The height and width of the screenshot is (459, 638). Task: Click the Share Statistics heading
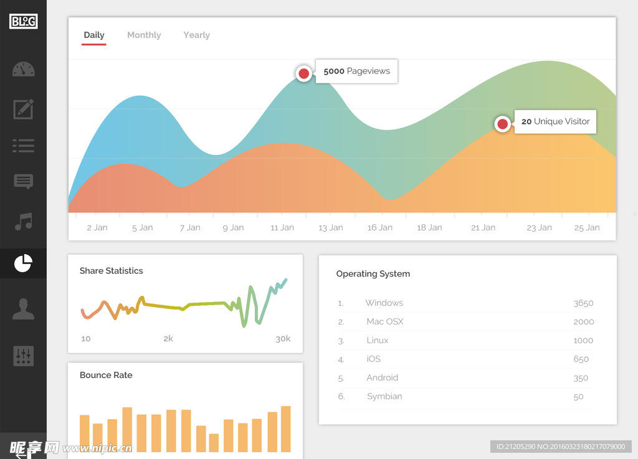(x=111, y=271)
